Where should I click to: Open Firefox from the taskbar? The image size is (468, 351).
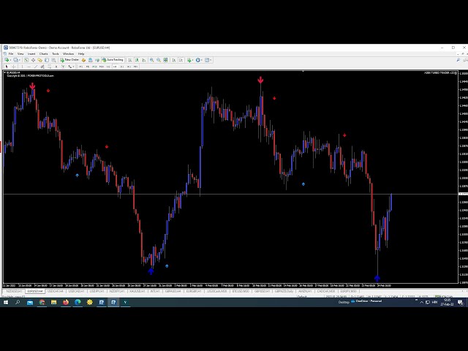(x=66, y=301)
